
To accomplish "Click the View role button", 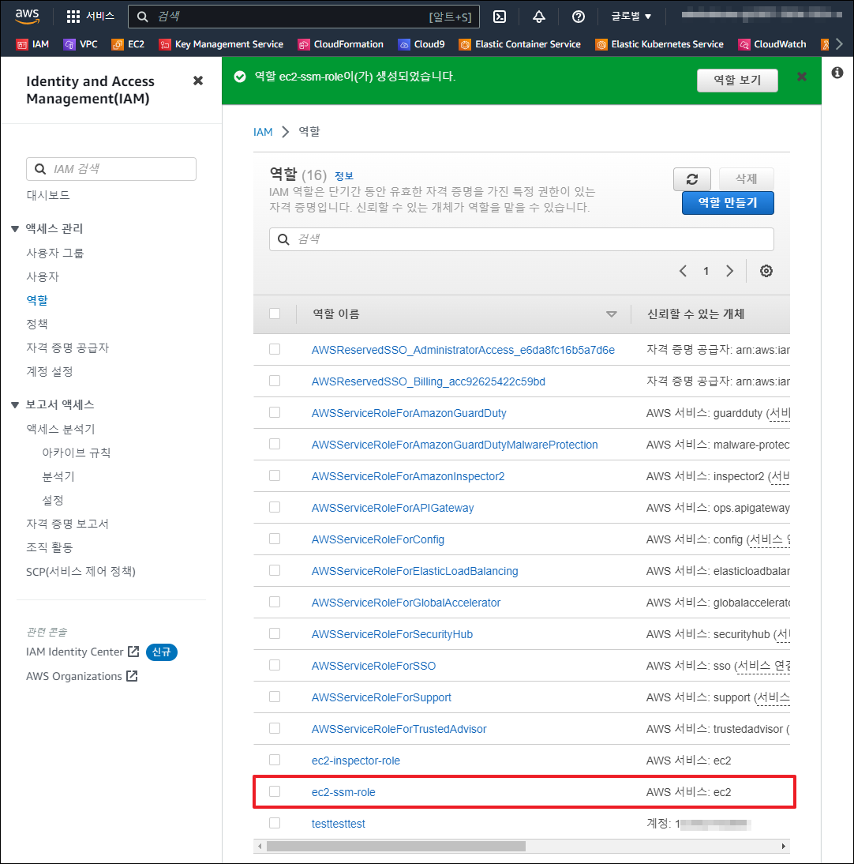I will pos(737,81).
